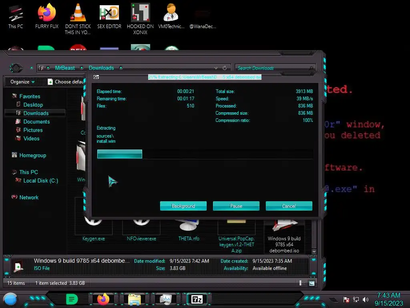The width and height of the screenshot is (410, 308).
Task: Open the VLC cone desktop icon
Action: [x=78, y=19]
